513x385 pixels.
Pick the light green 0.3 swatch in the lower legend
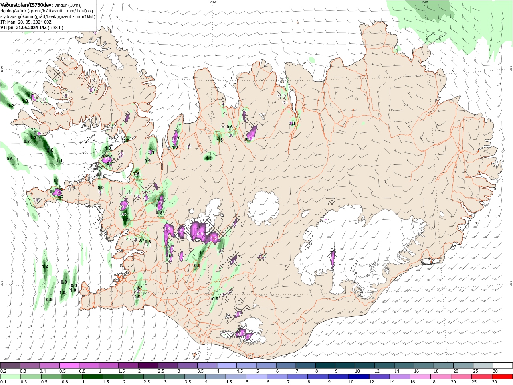pos(31,377)
